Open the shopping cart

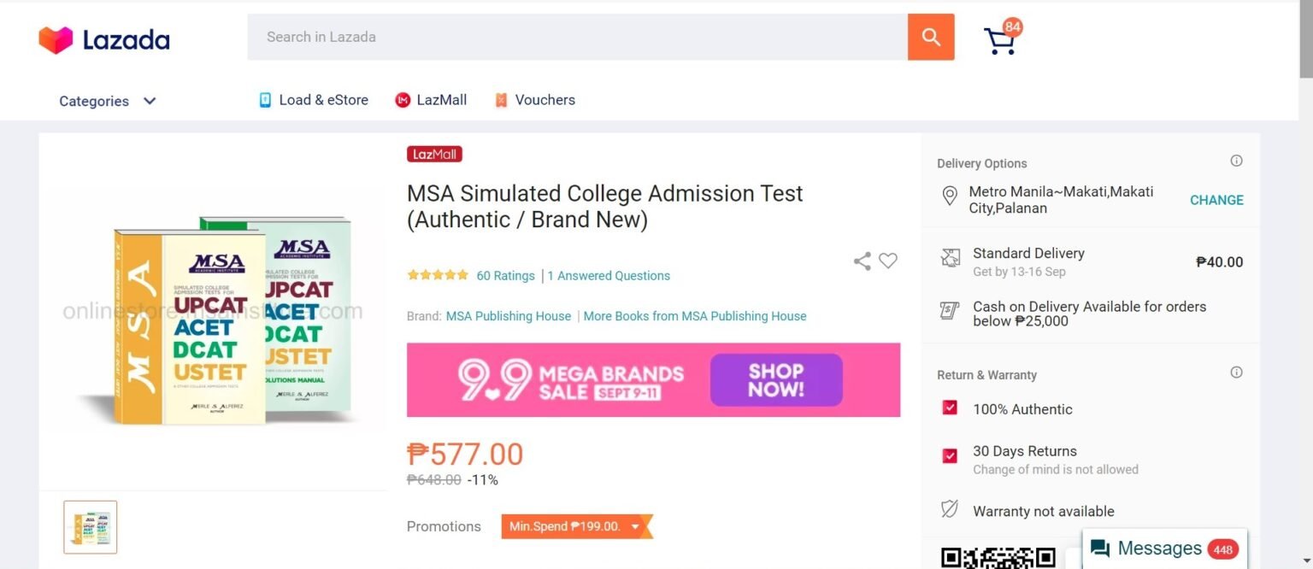click(1000, 38)
